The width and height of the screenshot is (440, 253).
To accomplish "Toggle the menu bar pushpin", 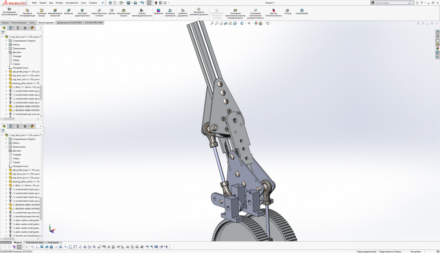I will point(102,2).
